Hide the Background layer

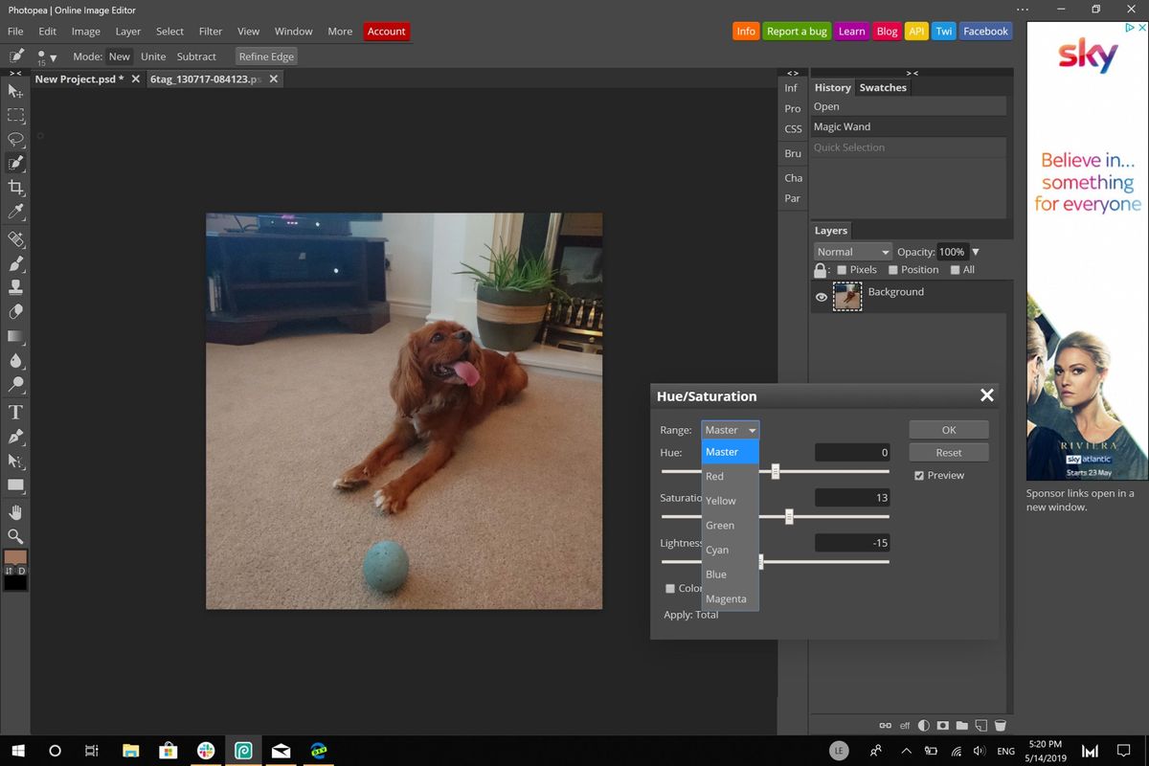[821, 297]
